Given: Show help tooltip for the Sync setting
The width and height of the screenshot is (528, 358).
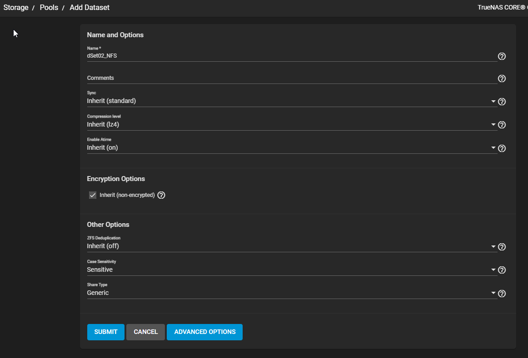Looking at the screenshot, I should point(502,102).
